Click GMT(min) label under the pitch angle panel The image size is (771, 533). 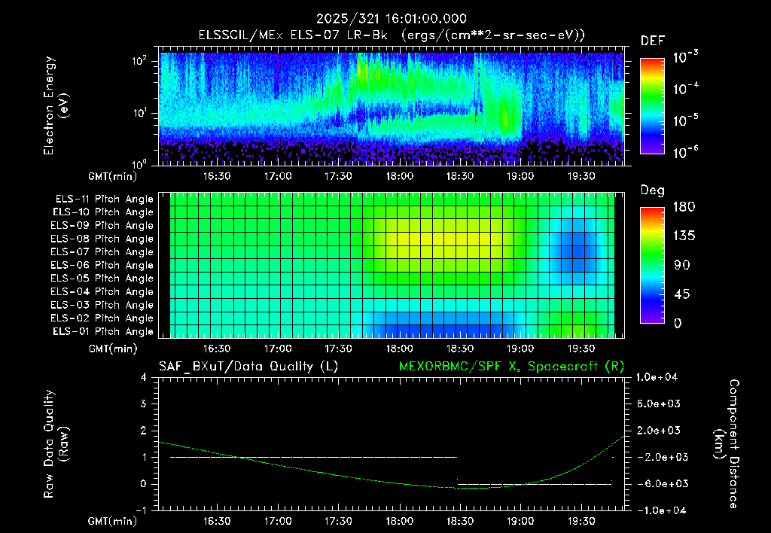112,349
